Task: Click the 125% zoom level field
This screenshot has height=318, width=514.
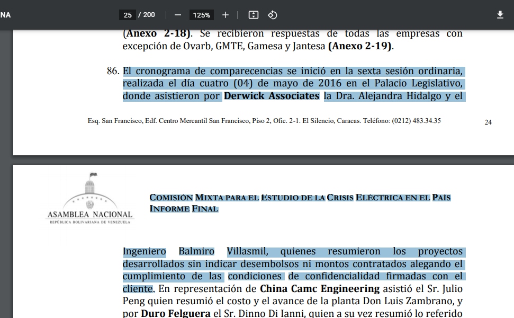Action: tap(202, 15)
